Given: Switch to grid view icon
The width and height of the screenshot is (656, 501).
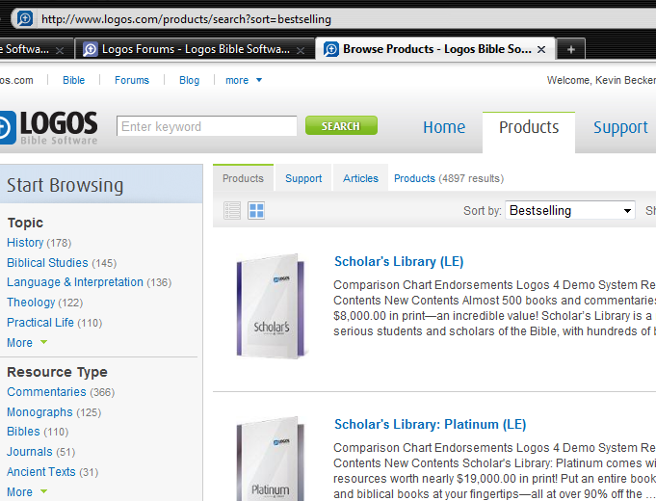Looking at the screenshot, I should point(256,211).
